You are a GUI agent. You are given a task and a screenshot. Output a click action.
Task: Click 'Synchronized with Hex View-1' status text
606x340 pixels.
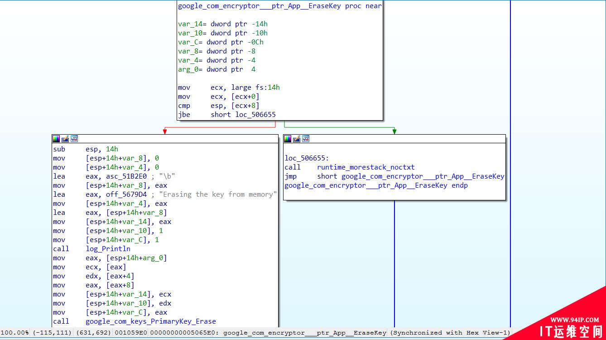(450, 333)
